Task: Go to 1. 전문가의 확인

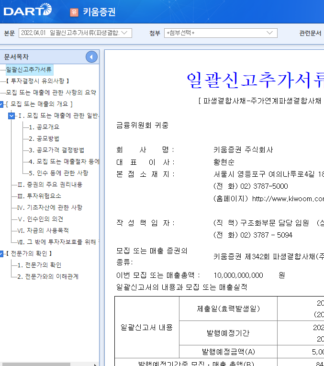Action: coord(39,265)
